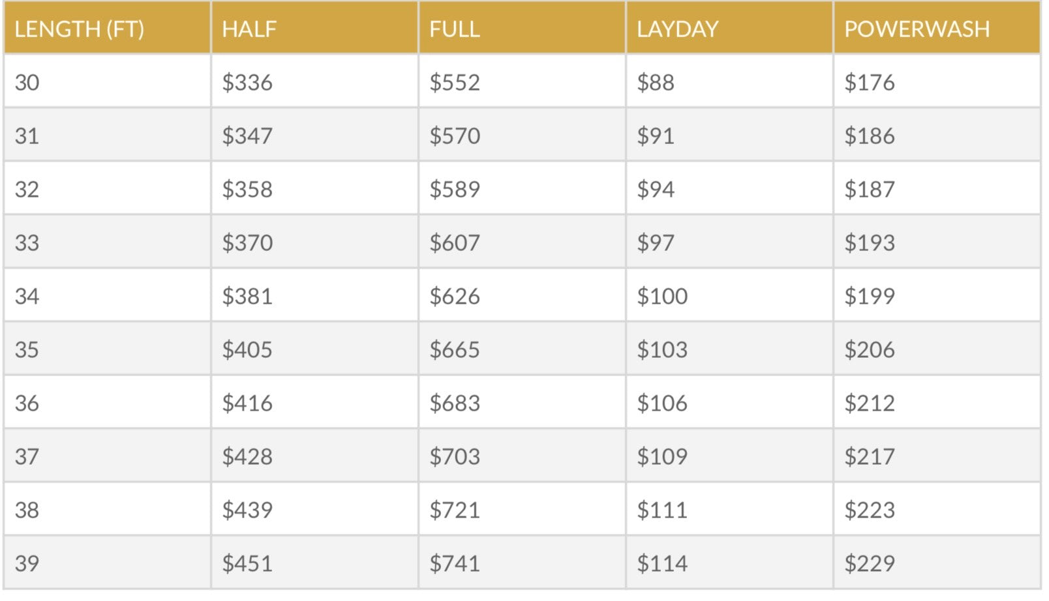Click the $741 full price cell
Viewport: 1049px width, 601px height.
tap(455, 564)
